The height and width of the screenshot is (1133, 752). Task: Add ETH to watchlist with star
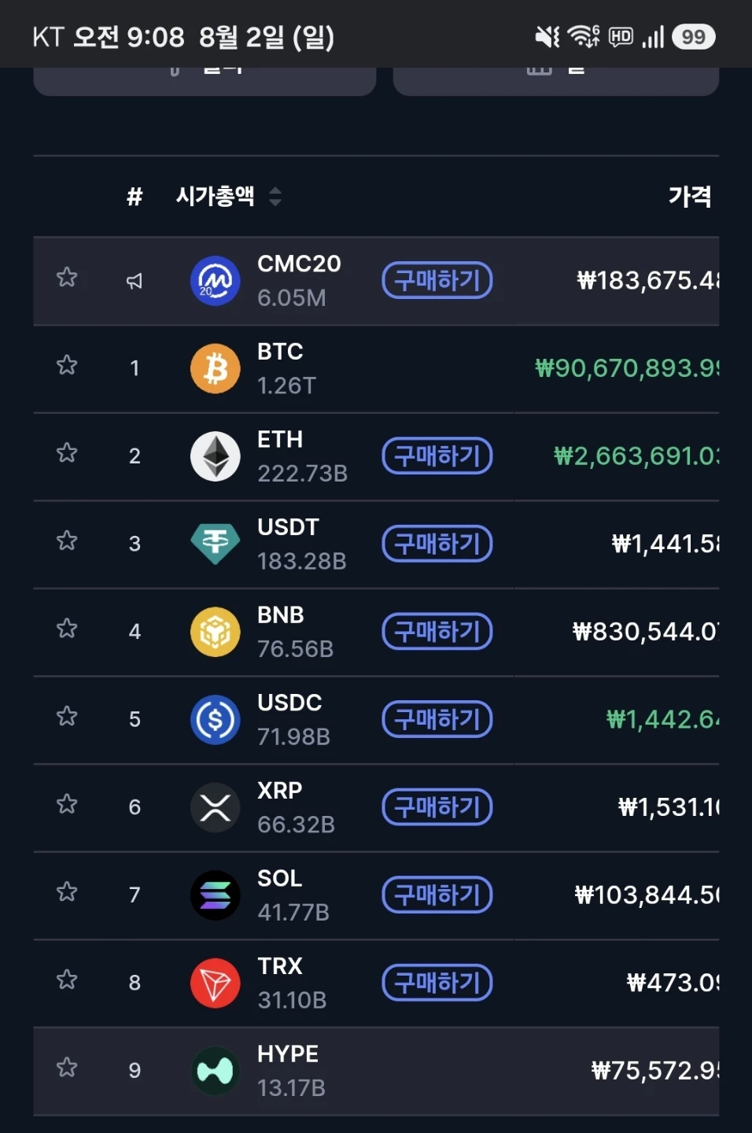(x=67, y=452)
